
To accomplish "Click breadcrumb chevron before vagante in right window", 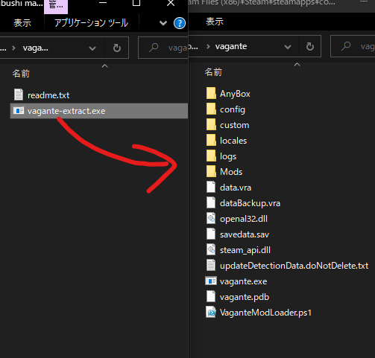I will (208, 46).
